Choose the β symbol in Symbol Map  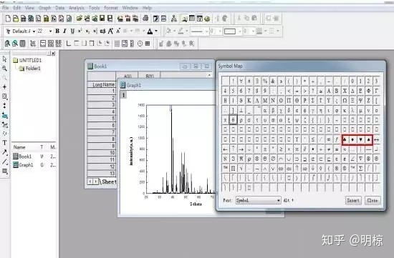(273, 110)
